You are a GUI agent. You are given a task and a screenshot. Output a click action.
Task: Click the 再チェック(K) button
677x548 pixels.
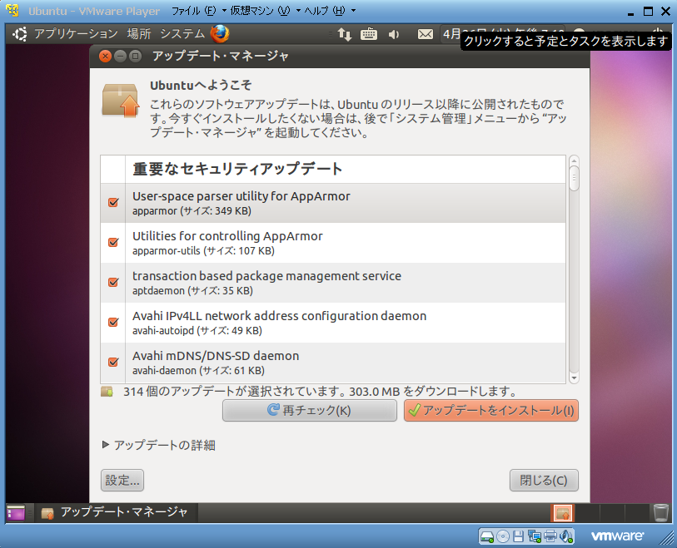point(310,410)
